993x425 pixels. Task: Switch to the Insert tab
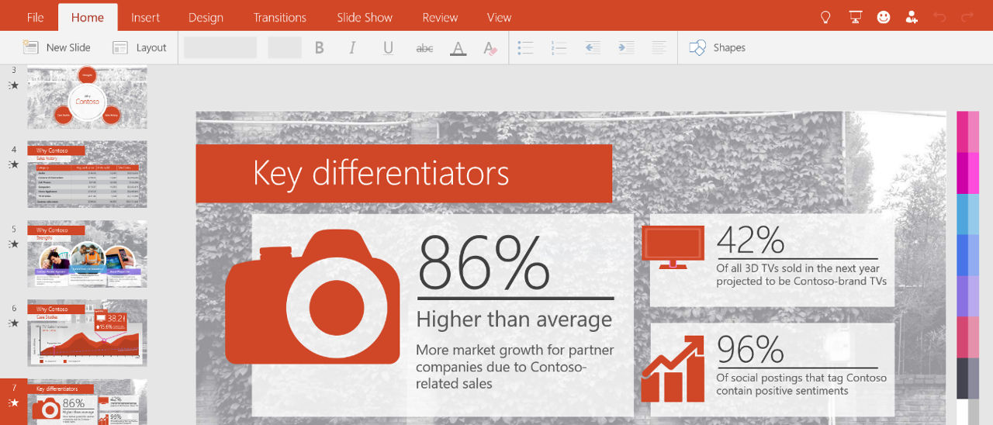click(145, 17)
